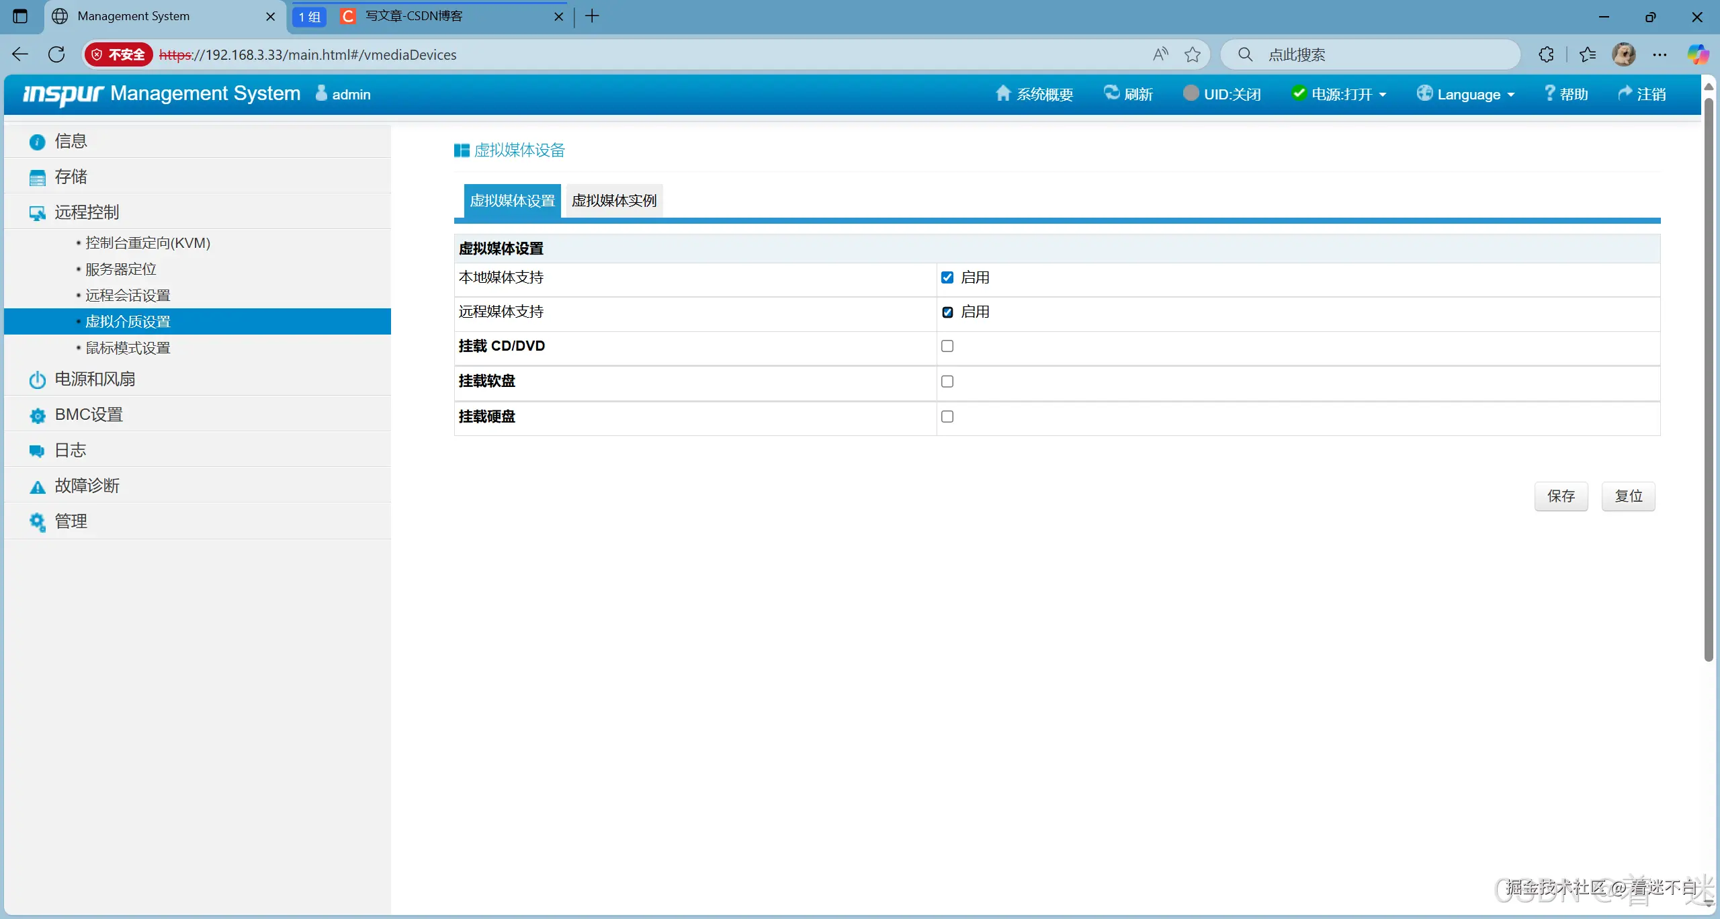1720x919 pixels.
Task: Click the Save button
Action: [x=1560, y=496]
